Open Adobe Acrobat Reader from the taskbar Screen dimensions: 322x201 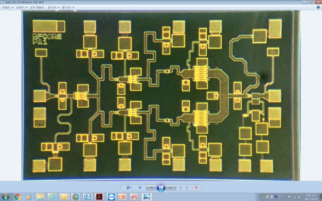tap(99, 197)
